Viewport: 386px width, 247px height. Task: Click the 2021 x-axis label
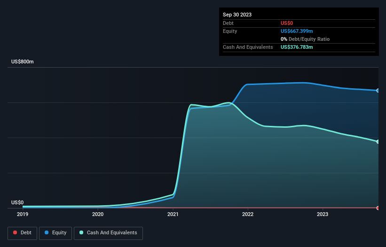(173, 214)
